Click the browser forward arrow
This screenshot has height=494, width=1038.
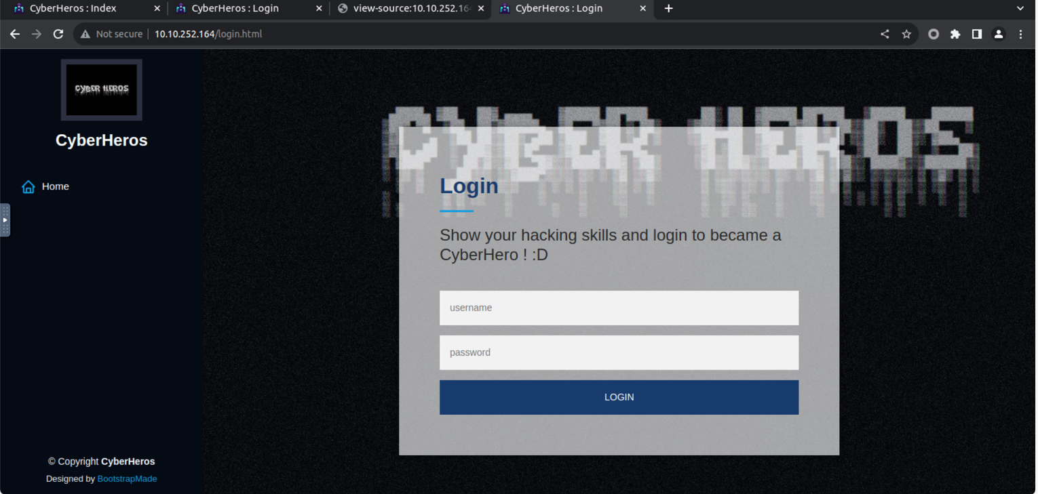(x=37, y=34)
